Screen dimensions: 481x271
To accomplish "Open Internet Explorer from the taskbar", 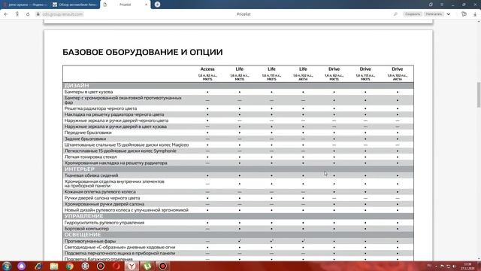I will (x=38, y=266).
